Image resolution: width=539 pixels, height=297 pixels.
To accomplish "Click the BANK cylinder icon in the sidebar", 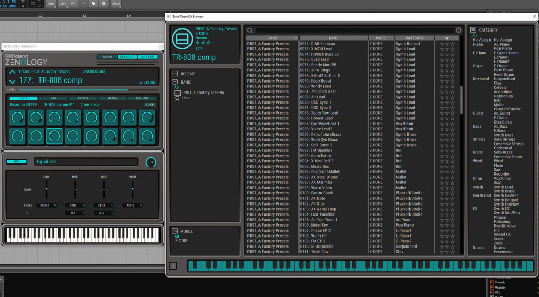I will (175, 82).
